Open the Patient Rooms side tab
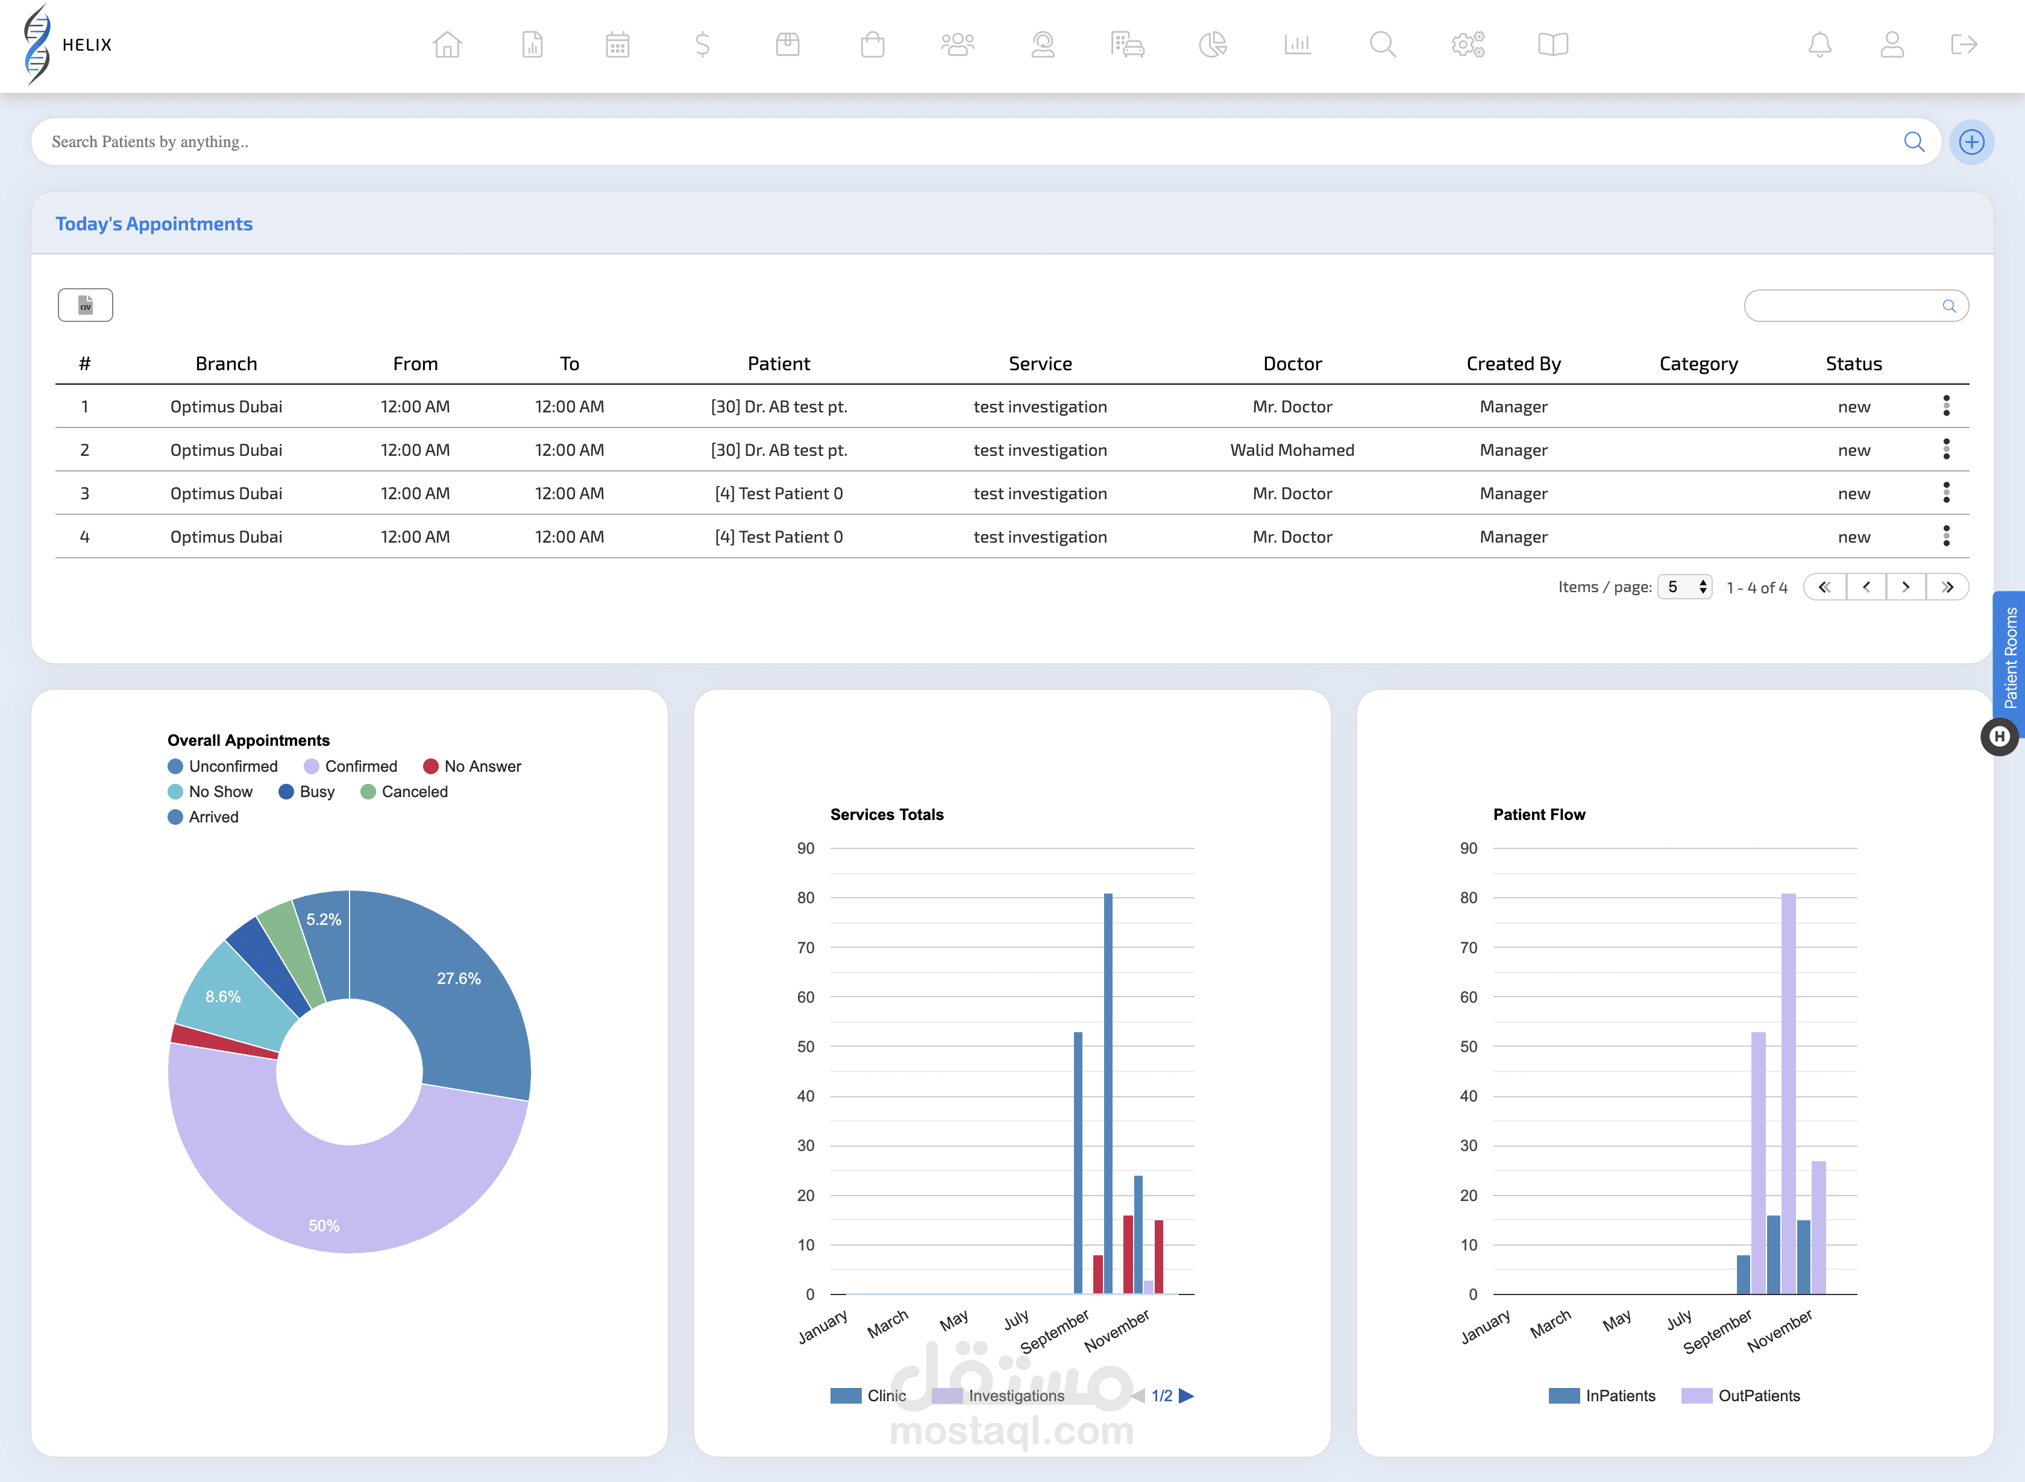This screenshot has height=1482, width=2025. (x=2010, y=658)
